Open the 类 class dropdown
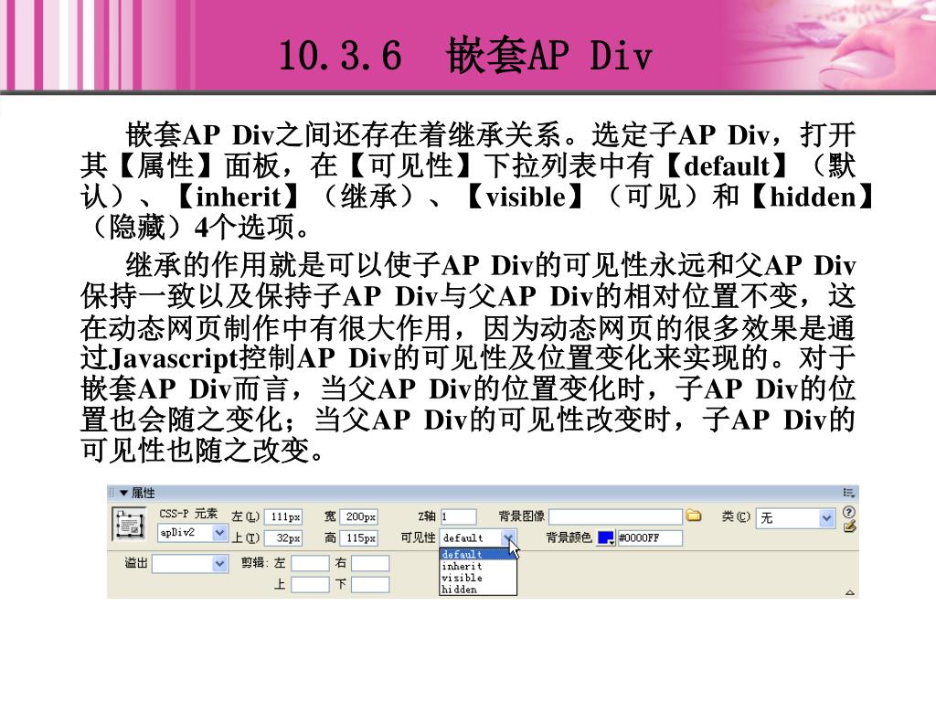 tap(826, 517)
